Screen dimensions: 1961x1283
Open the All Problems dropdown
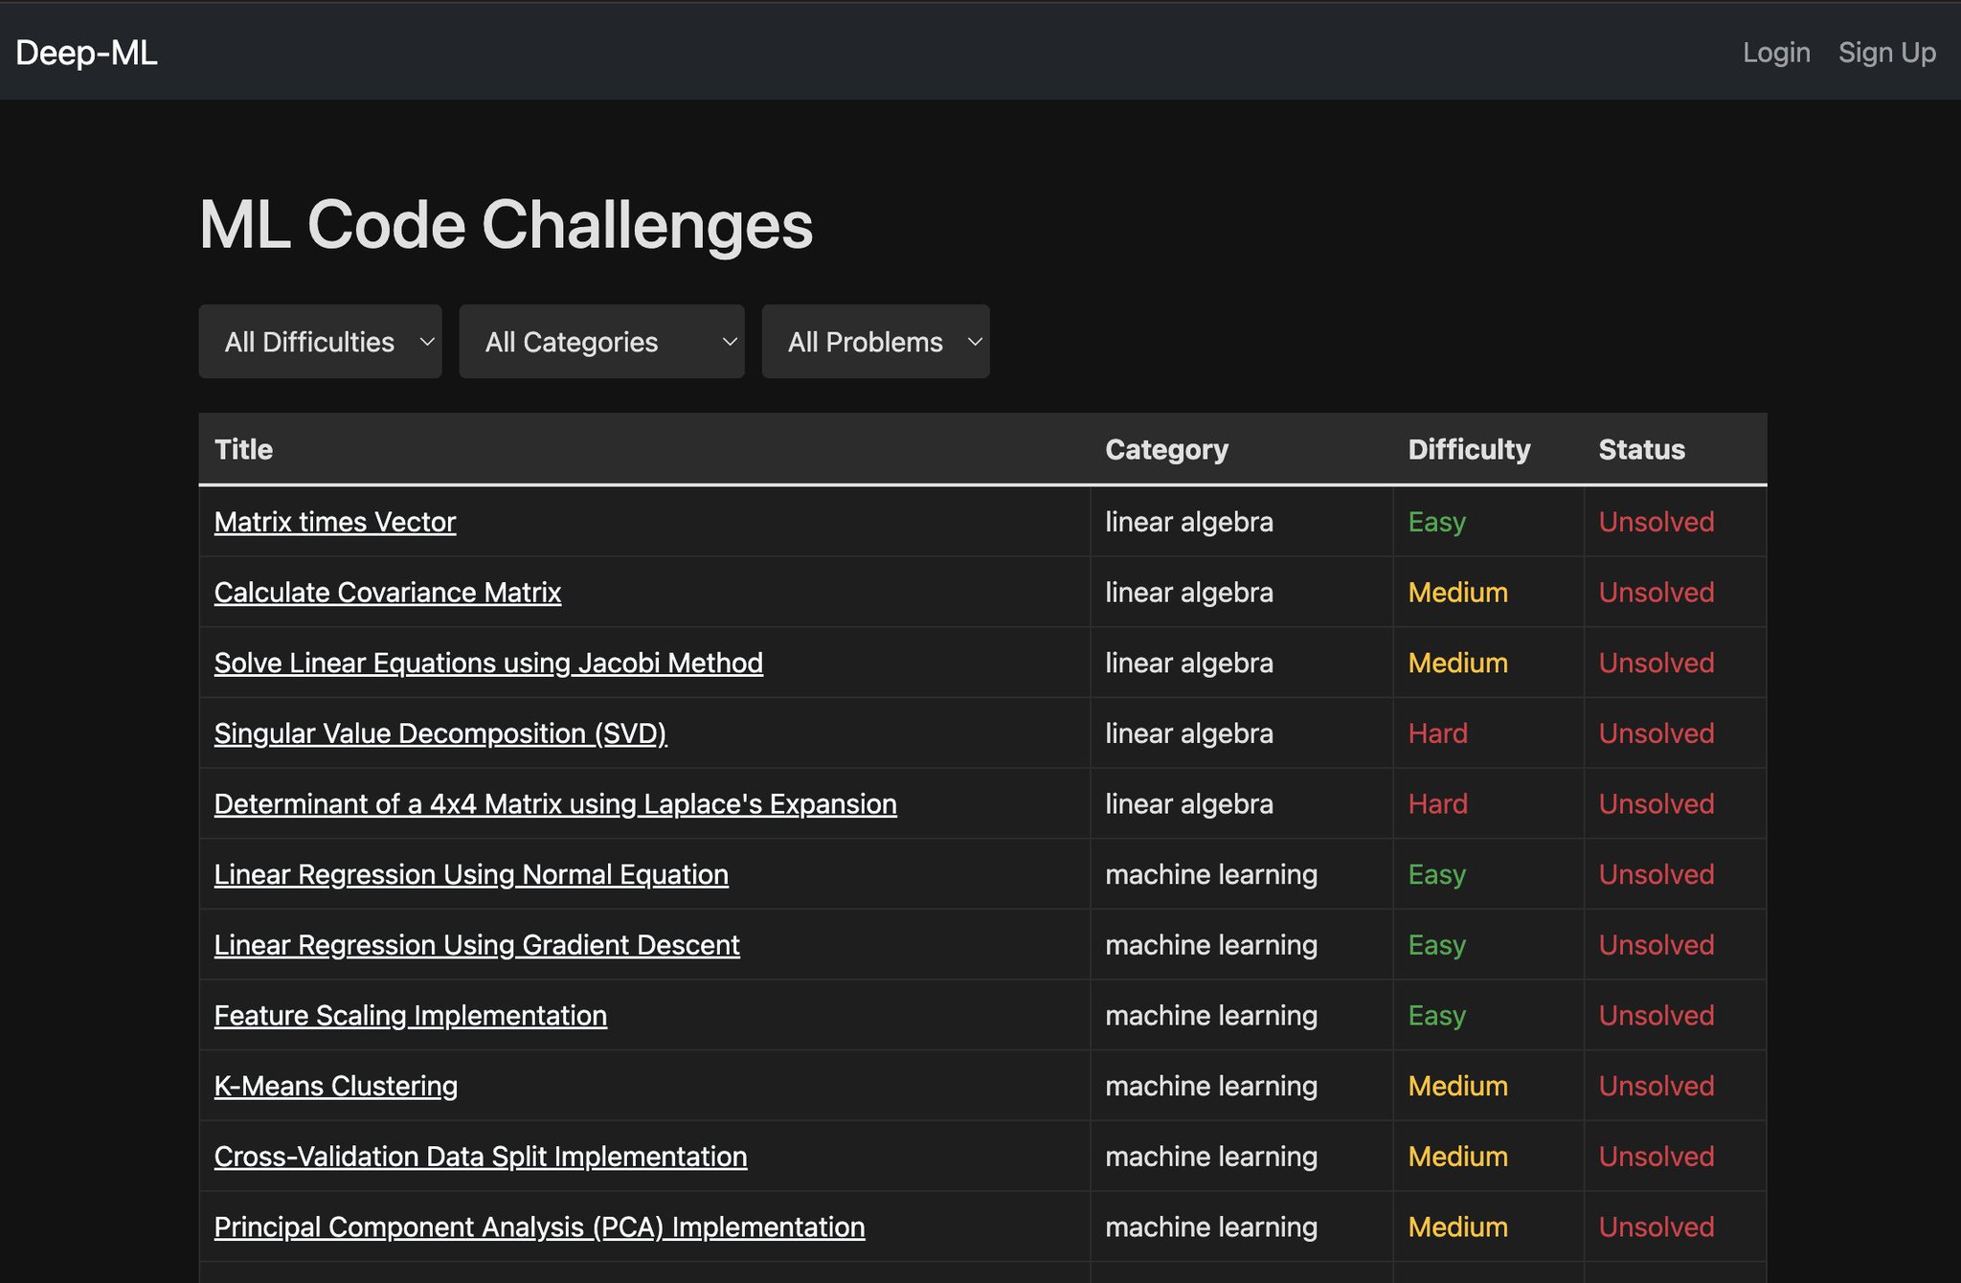click(875, 342)
